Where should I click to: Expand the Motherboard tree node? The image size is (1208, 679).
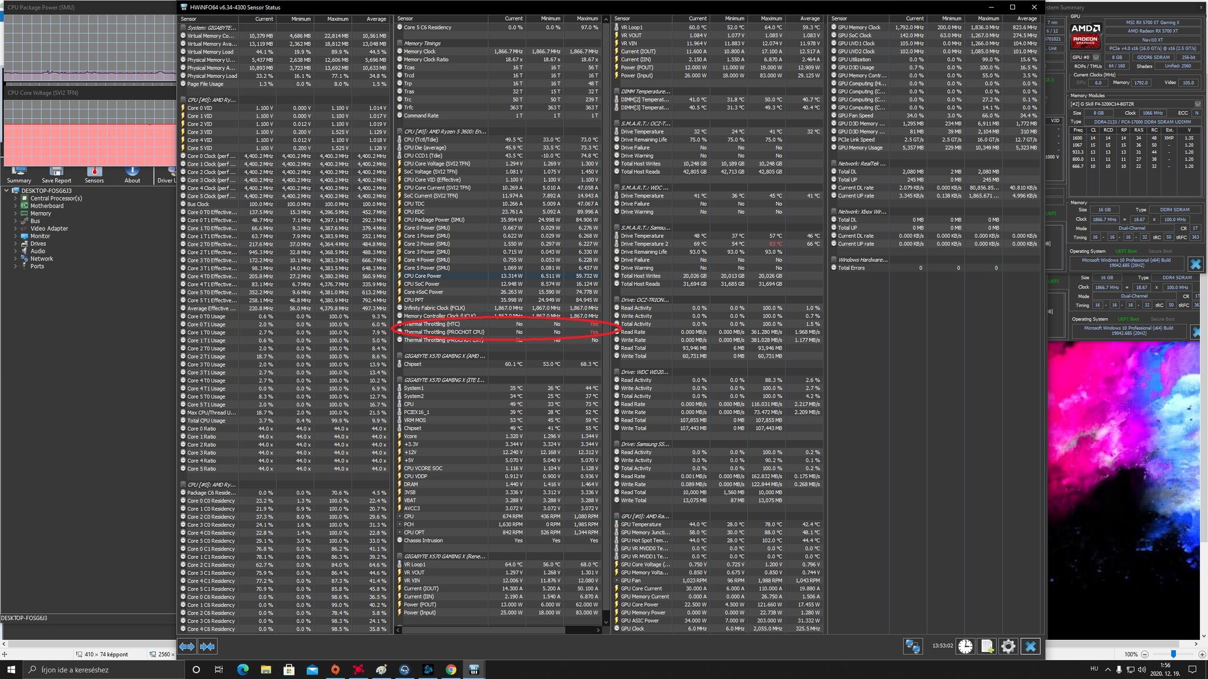[x=15, y=206]
